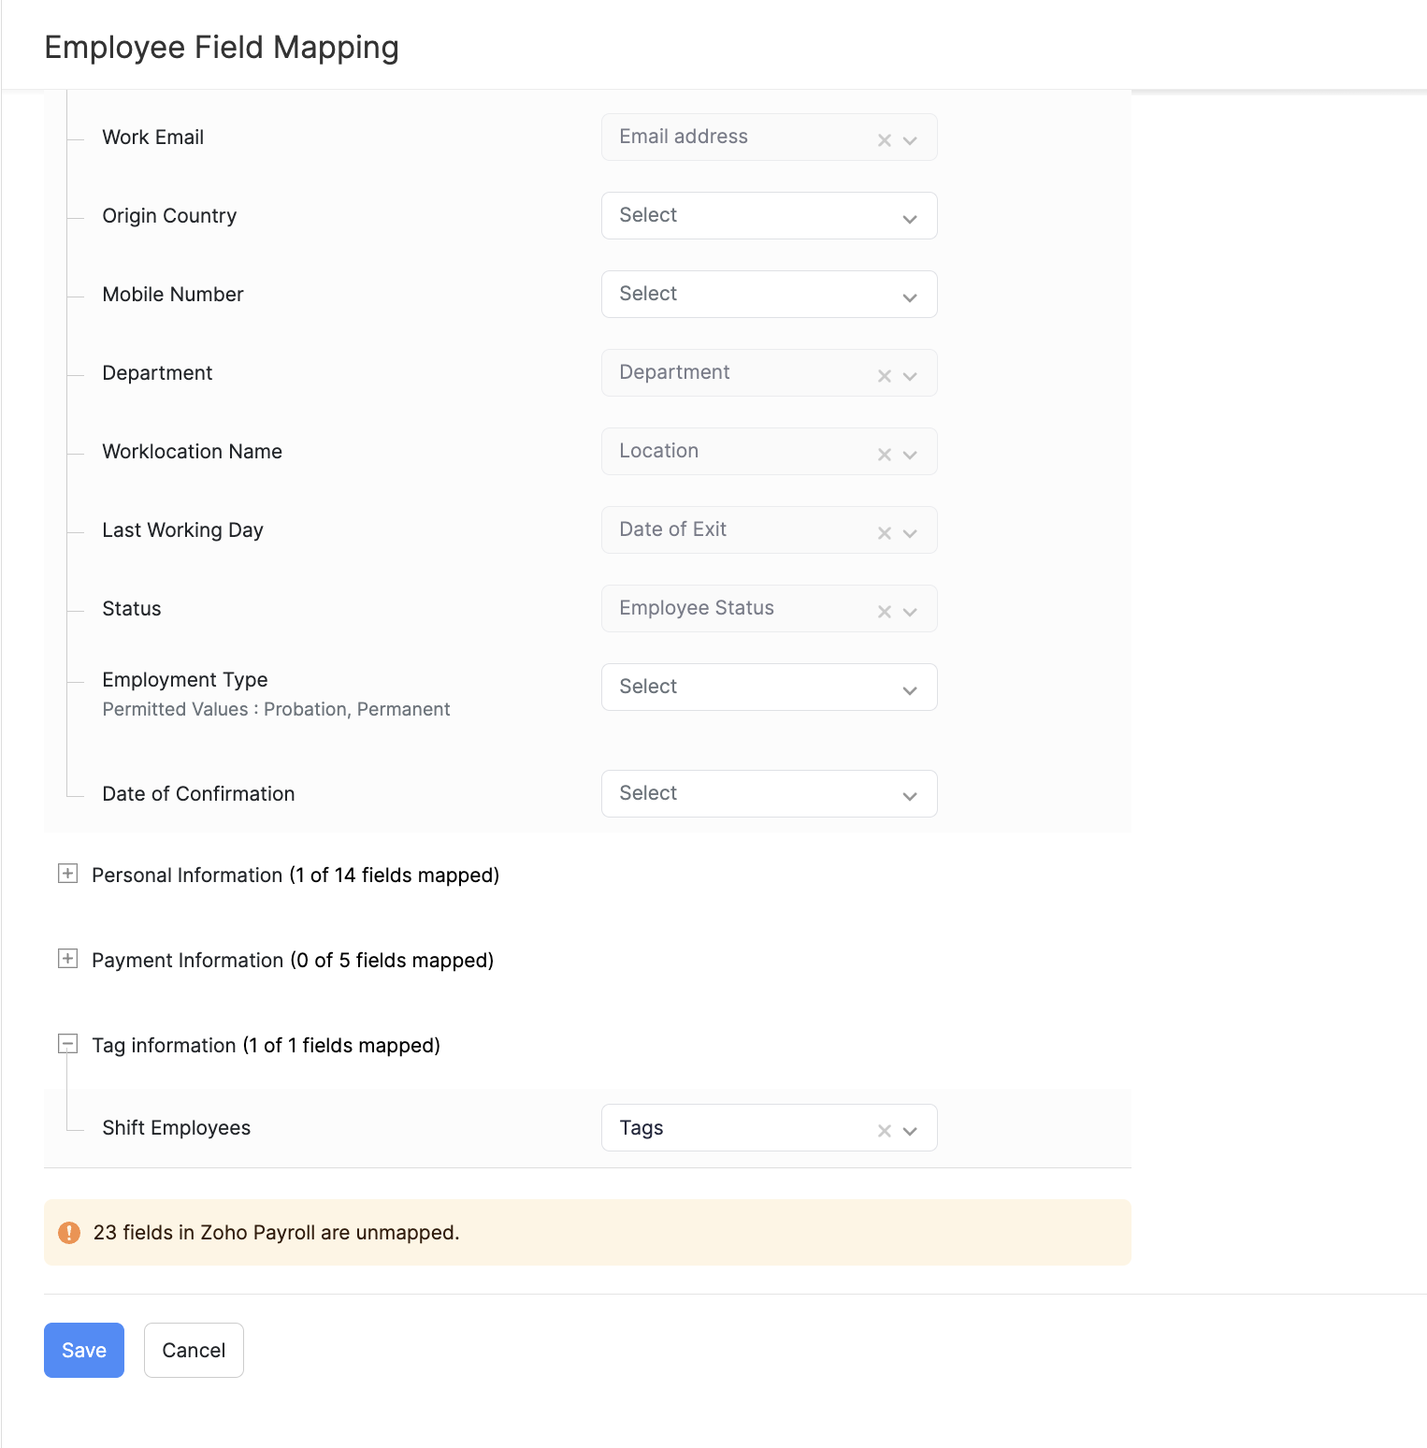The height and width of the screenshot is (1448, 1427).
Task: Click the chevron in Status dropdown
Action: (x=910, y=612)
